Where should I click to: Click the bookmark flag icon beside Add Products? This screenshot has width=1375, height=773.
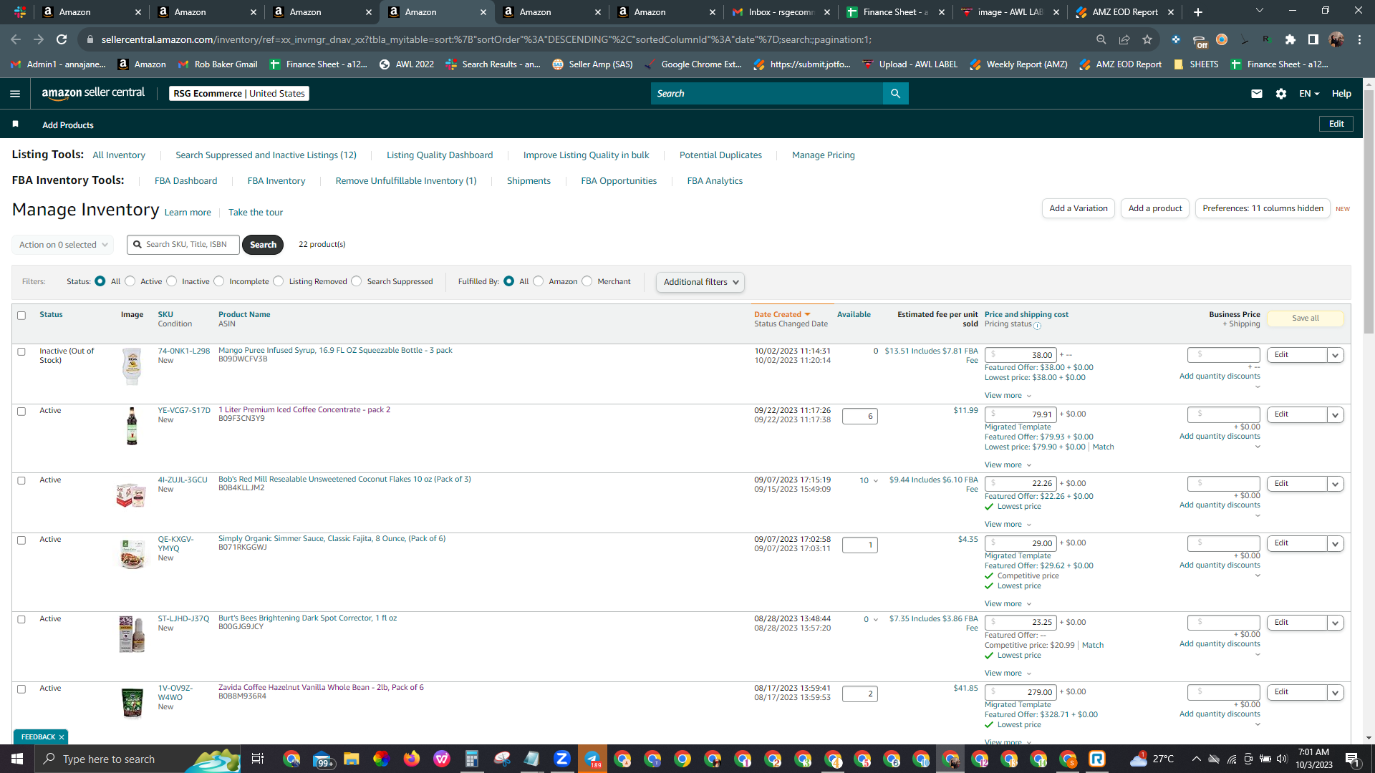(x=16, y=125)
